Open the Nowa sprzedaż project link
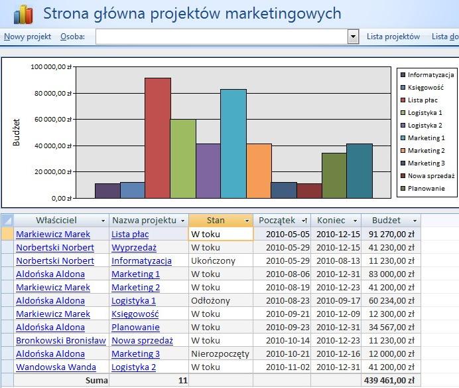This screenshot has width=459, height=388. [142, 340]
